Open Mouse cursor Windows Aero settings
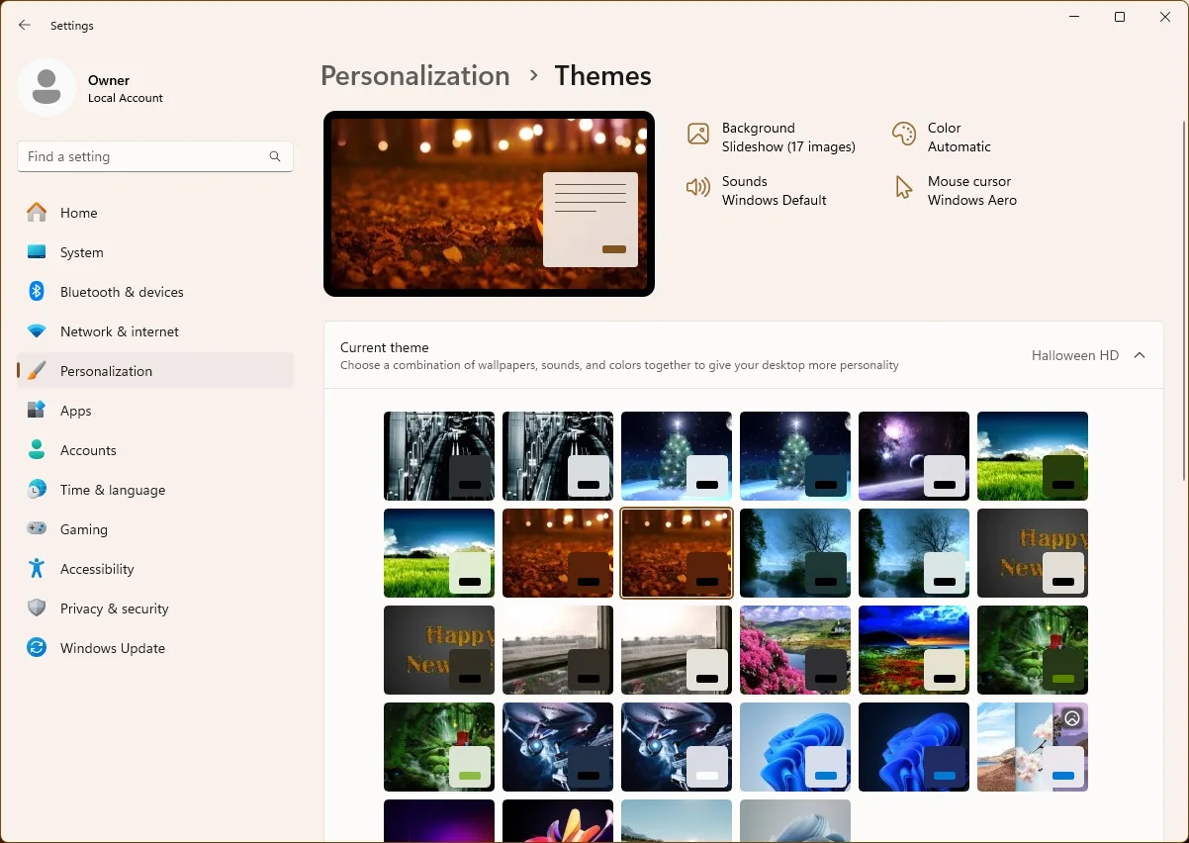The image size is (1189, 843). pos(955,191)
